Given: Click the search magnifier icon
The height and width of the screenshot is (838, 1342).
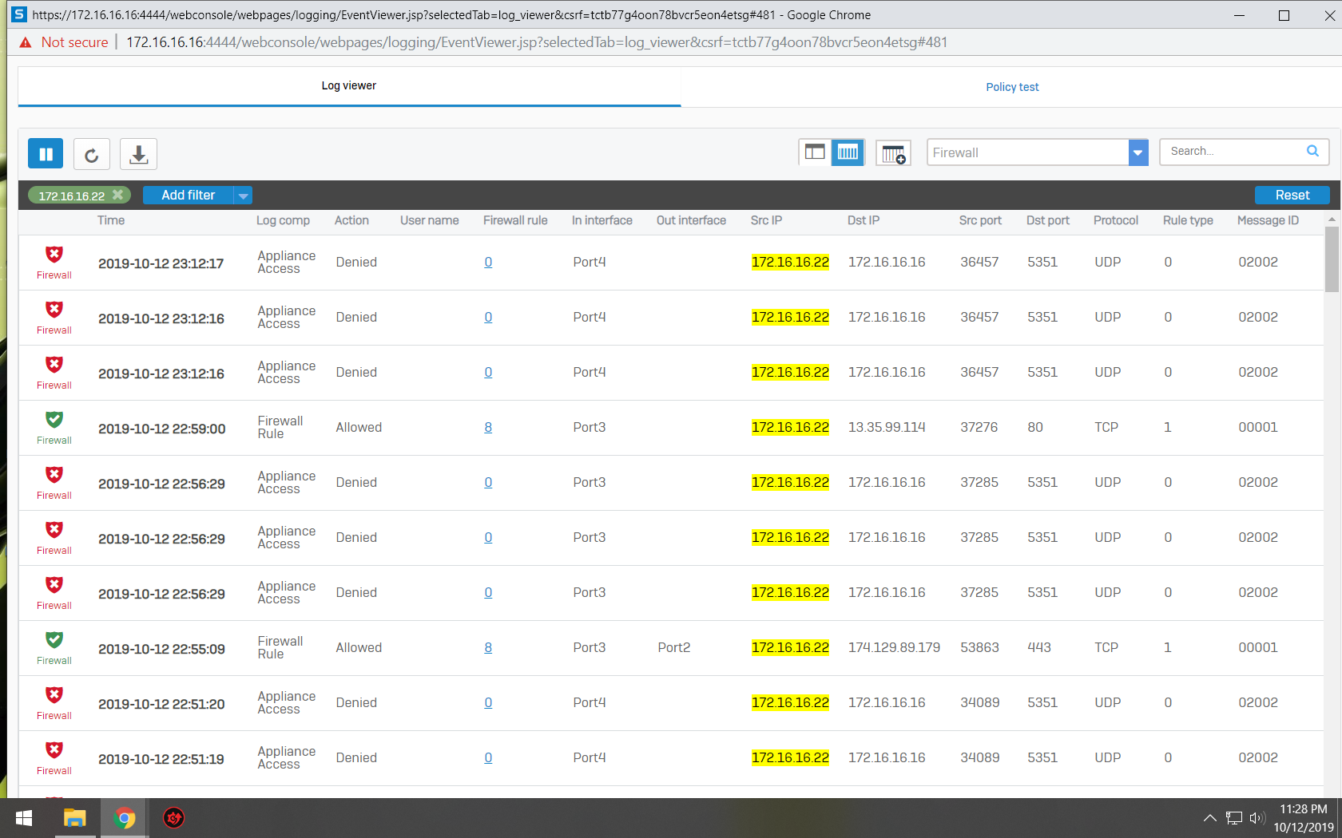Looking at the screenshot, I should coord(1312,151).
